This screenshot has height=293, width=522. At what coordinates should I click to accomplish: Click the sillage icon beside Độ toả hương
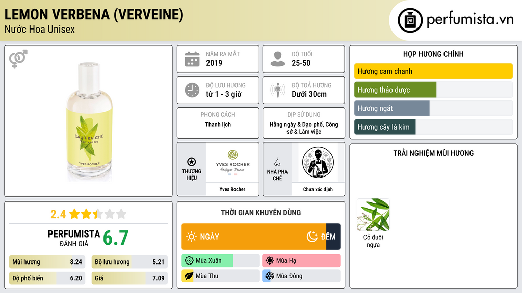(278, 90)
